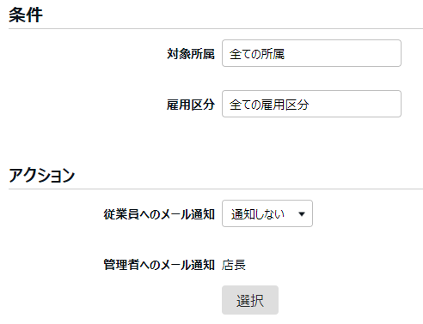Screen dimensions: 423x324
Task: Click the 従業員へのメール通知 label
Action: click(159, 214)
